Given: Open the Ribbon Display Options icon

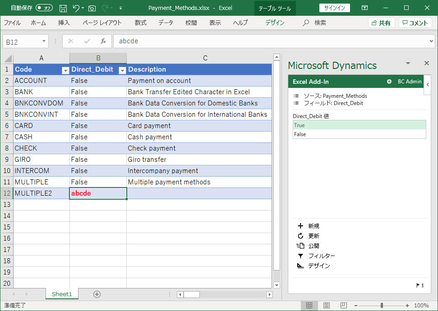Looking at the screenshot, I should click(x=364, y=8).
